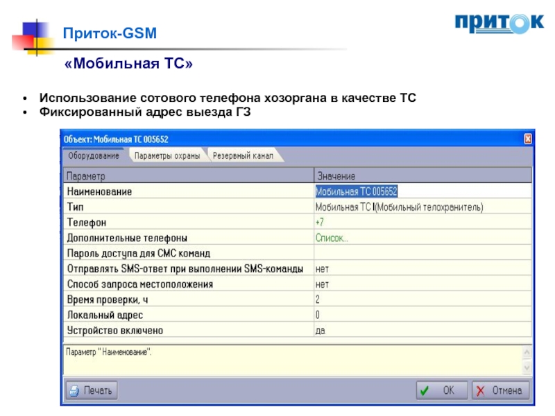
Task: Select Локальный адрес row label
Action: [x=105, y=315]
